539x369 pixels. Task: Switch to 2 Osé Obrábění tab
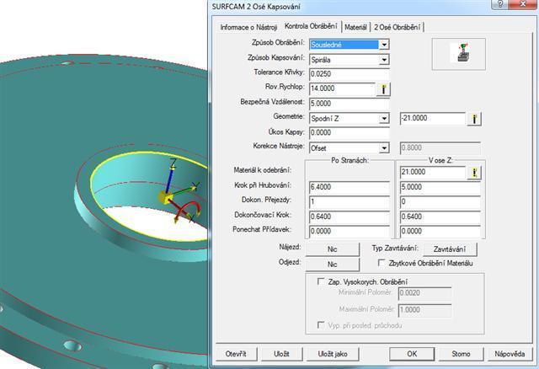[x=397, y=27]
